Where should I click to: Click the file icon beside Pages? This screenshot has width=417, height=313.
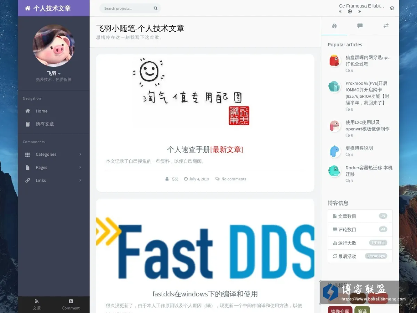pyautogui.click(x=28, y=167)
